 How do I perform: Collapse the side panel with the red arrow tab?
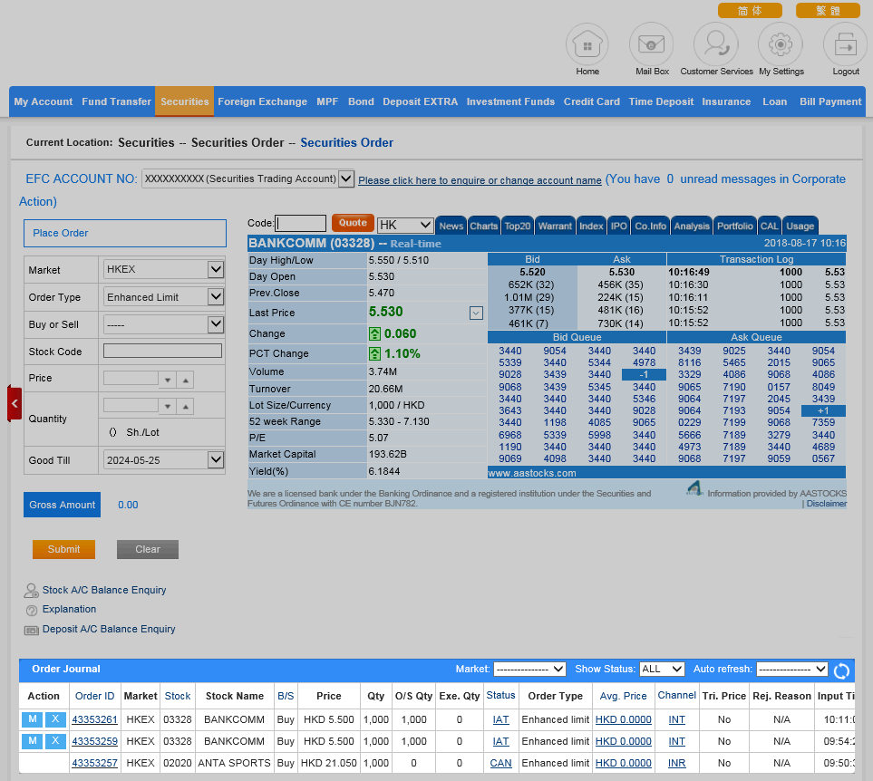(x=14, y=403)
